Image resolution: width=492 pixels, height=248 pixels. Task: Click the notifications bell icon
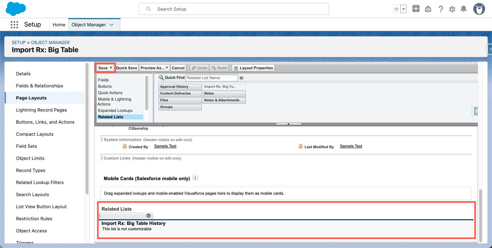(464, 9)
